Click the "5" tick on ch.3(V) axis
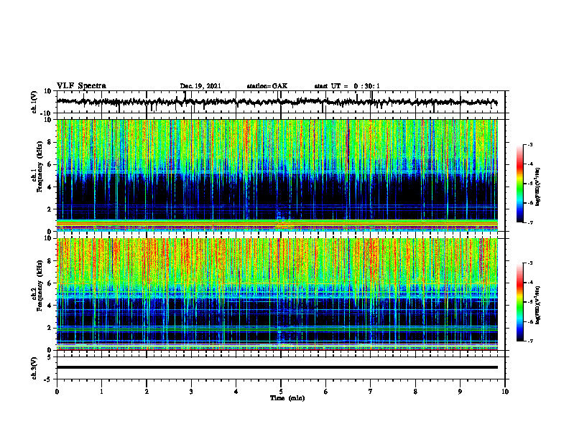Image resolution: width=569 pixels, height=439 pixels. [x=50, y=357]
